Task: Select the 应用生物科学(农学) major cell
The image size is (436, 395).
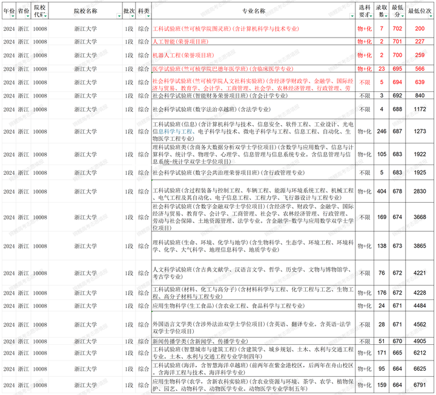Action: click(x=253, y=385)
